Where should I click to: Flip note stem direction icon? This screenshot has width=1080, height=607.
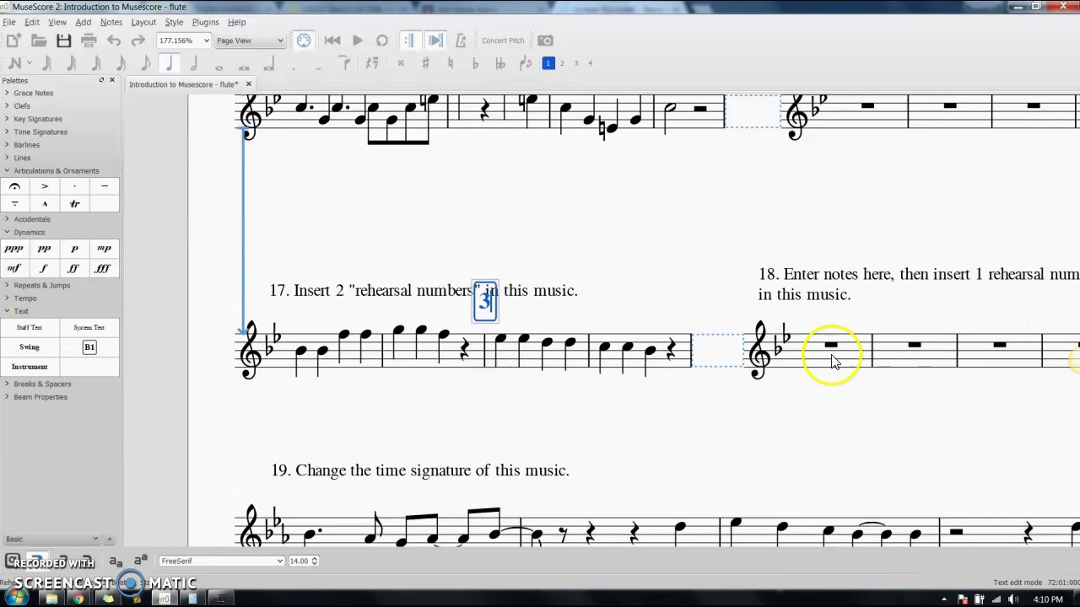[x=525, y=63]
